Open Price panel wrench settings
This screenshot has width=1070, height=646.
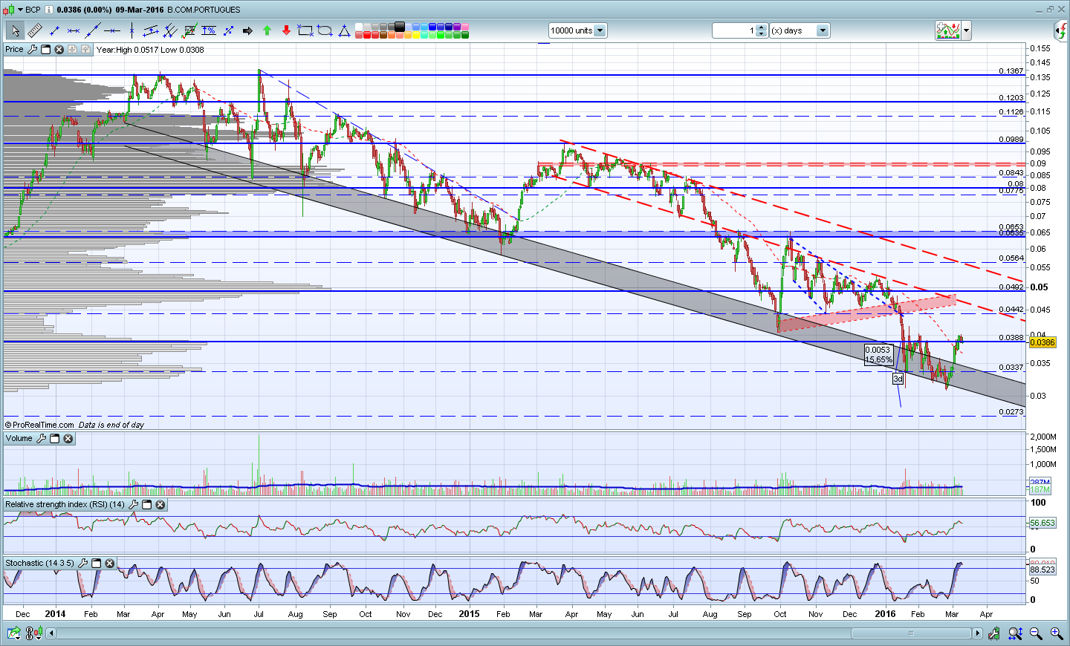(x=32, y=50)
